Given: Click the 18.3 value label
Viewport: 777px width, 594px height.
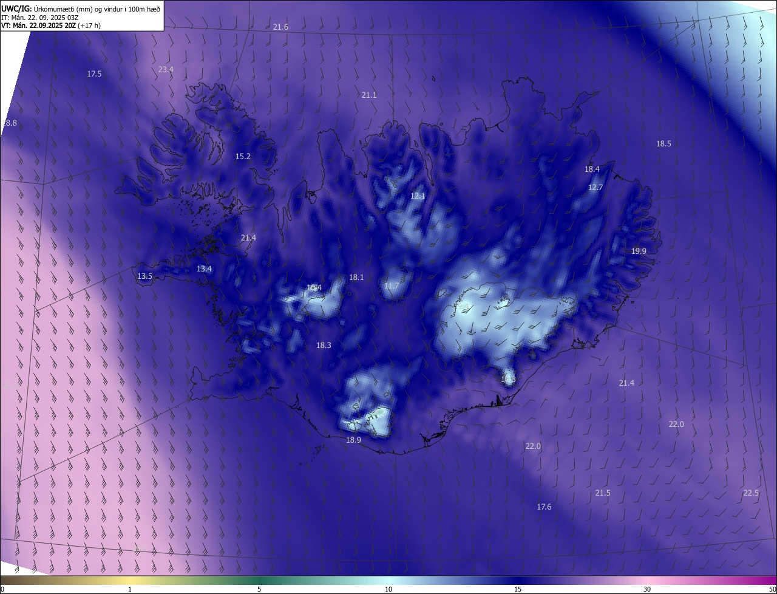Looking at the screenshot, I should point(324,346).
